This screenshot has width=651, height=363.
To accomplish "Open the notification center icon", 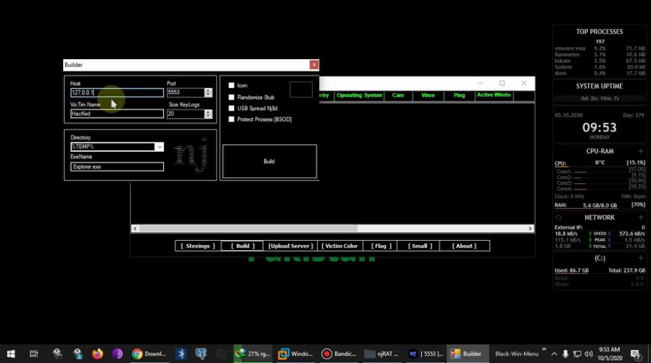I will (x=635, y=354).
